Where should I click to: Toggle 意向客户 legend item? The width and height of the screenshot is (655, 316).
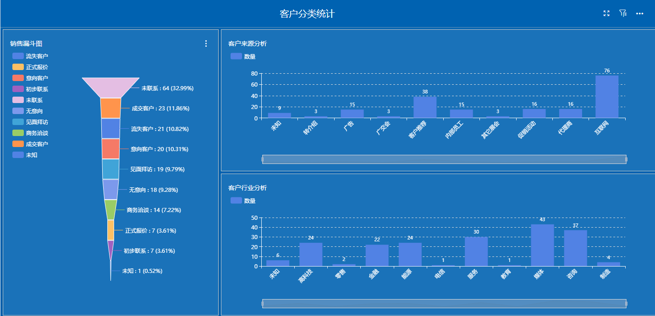click(x=30, y=78)
